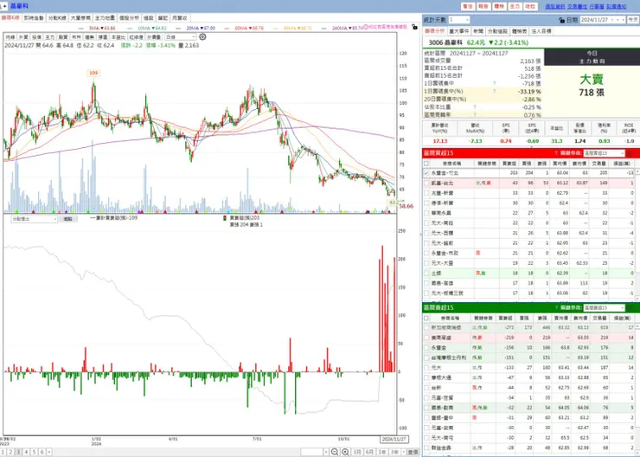The width and height of the screenshot is (640, 457).
Task: Switch to 分點追蹤 tab
Action: pos(497,31)
